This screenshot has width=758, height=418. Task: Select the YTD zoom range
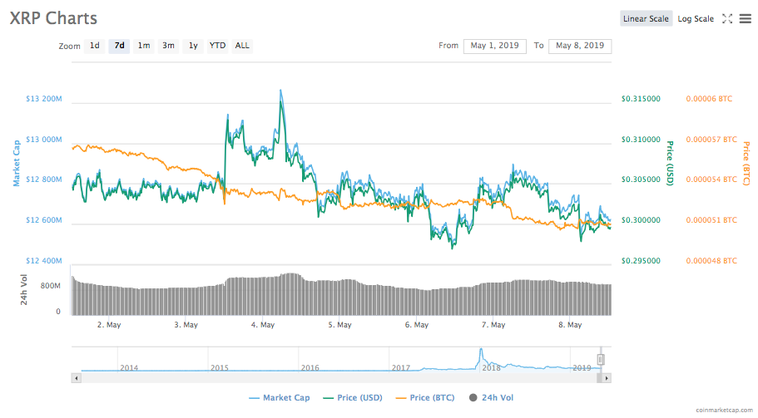click(x=217, y=46)
